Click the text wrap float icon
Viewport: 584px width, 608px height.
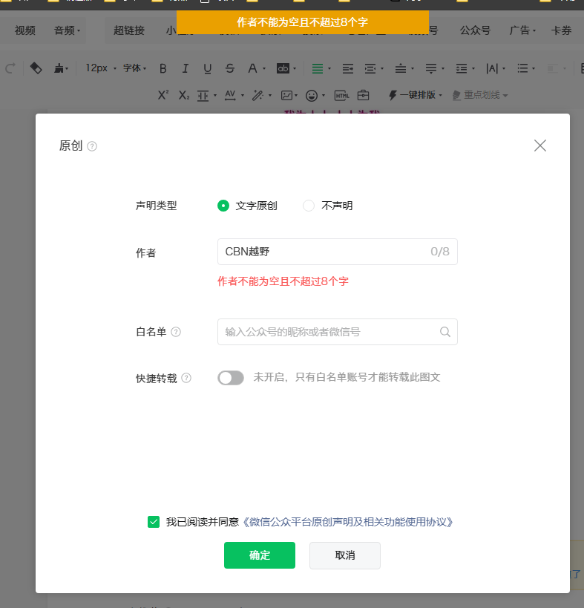coord(347,68)
